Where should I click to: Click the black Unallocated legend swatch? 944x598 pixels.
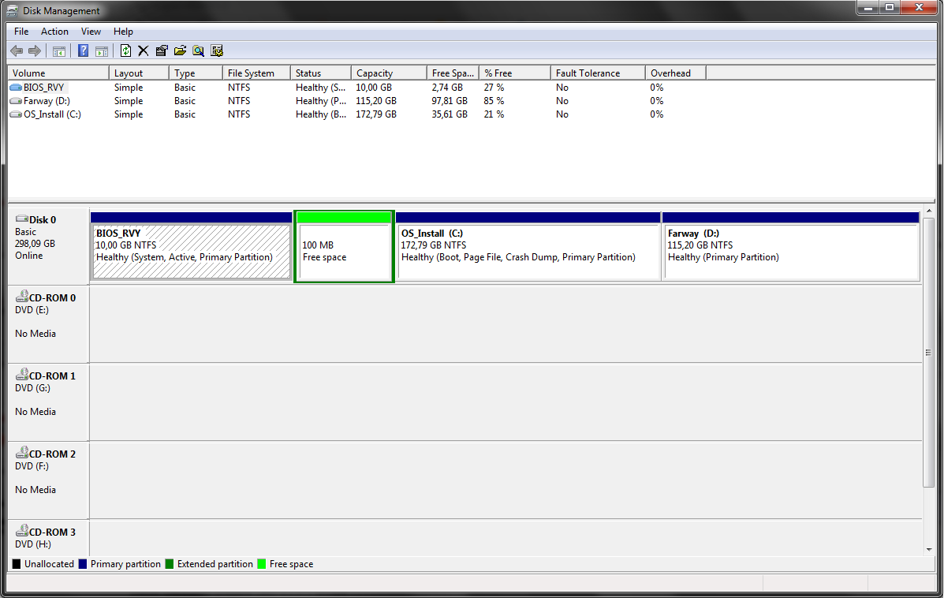(x=17, y=563)
